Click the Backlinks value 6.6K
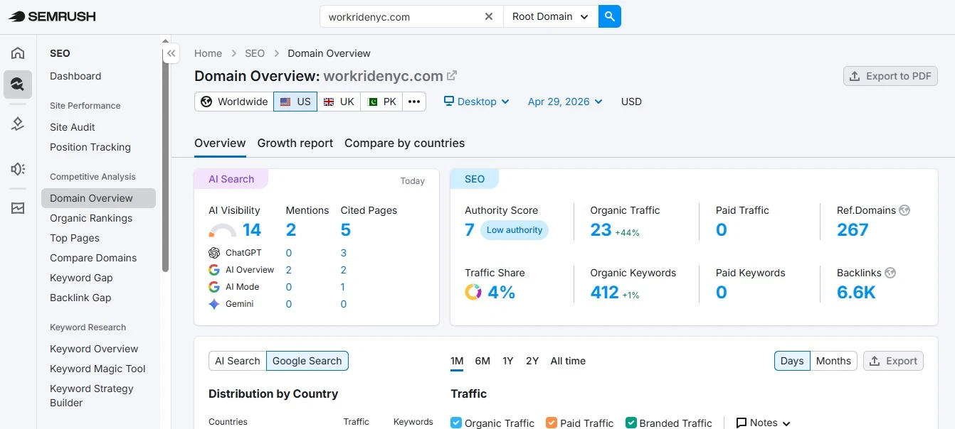This screenshot has height=429, width=955. (856, 293)
